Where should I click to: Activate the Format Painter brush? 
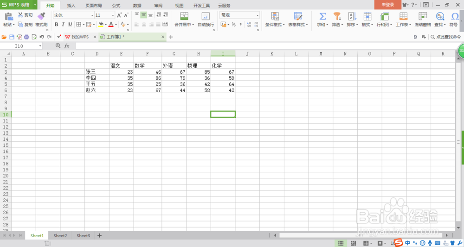point(41,16)
